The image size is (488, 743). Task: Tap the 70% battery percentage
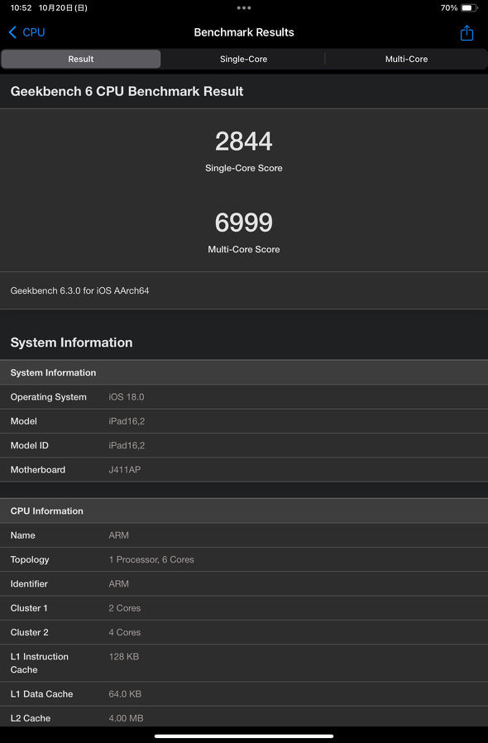coord(448,8)
